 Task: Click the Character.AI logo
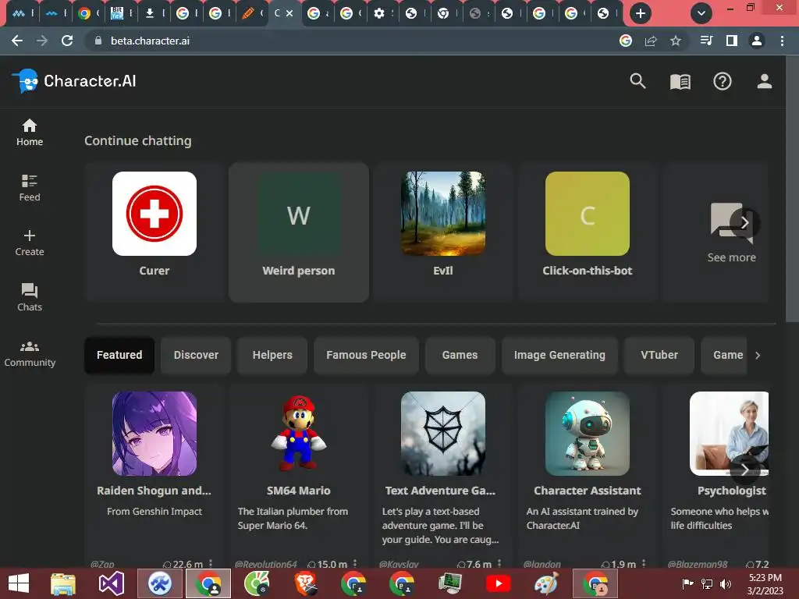tap(74, 81)
